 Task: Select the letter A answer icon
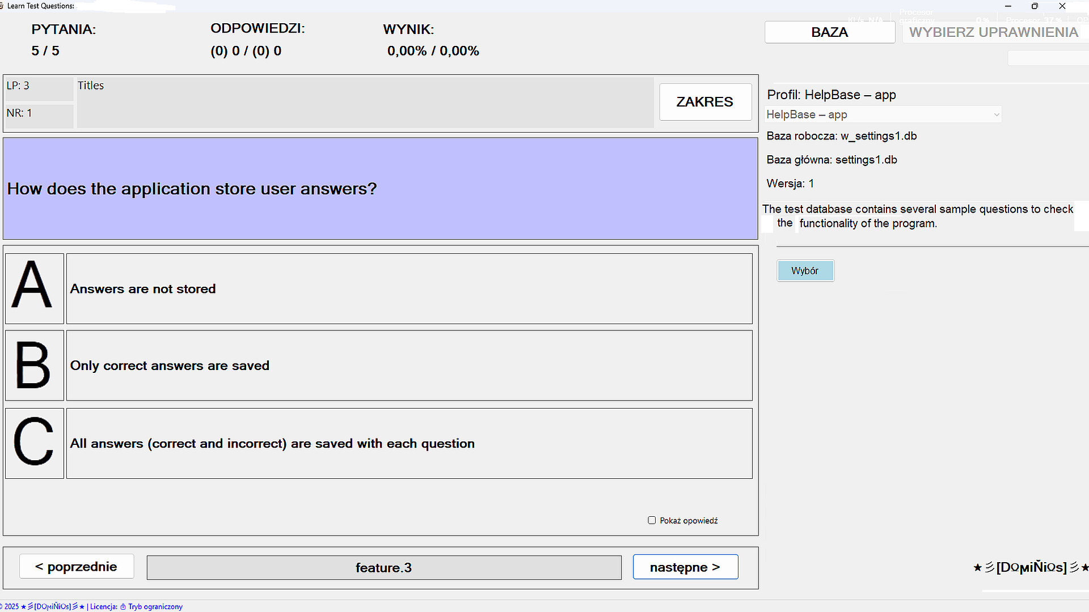34,288
